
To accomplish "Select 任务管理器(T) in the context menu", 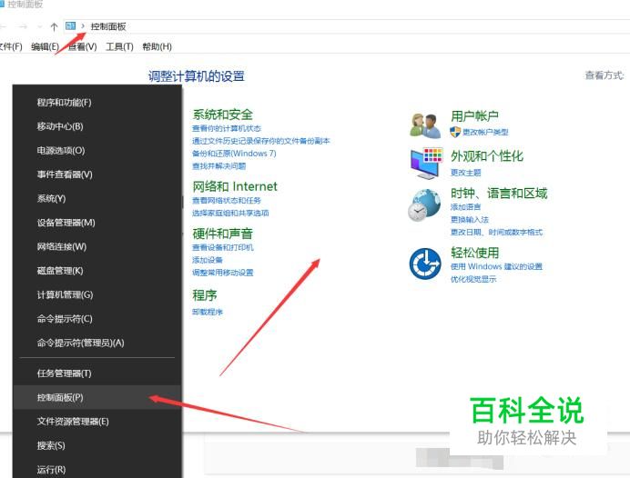I will pyautogui.click(x=97, y=373).
